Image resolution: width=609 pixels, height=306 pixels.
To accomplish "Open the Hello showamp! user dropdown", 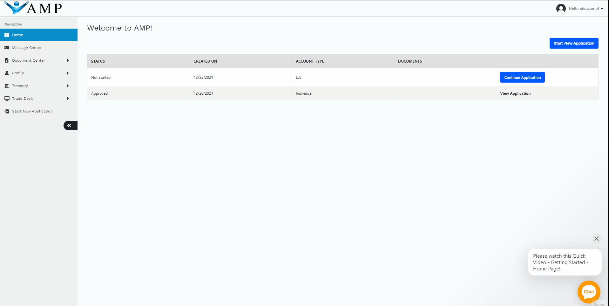I will click(x=585, y=9).
